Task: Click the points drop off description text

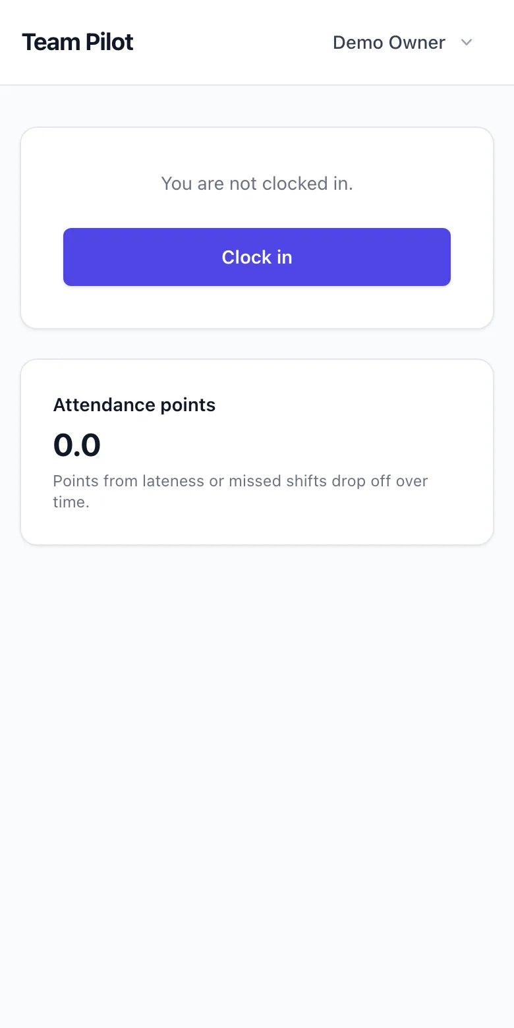Action: click(241, 491)
